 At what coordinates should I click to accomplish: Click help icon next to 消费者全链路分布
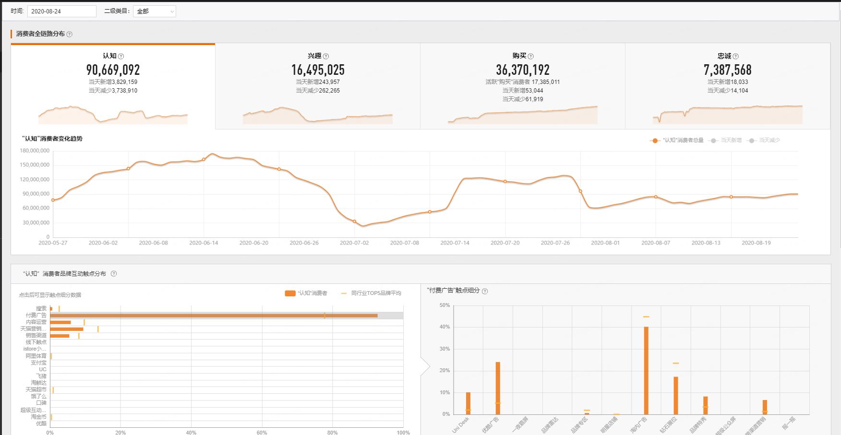pos(70,34)
